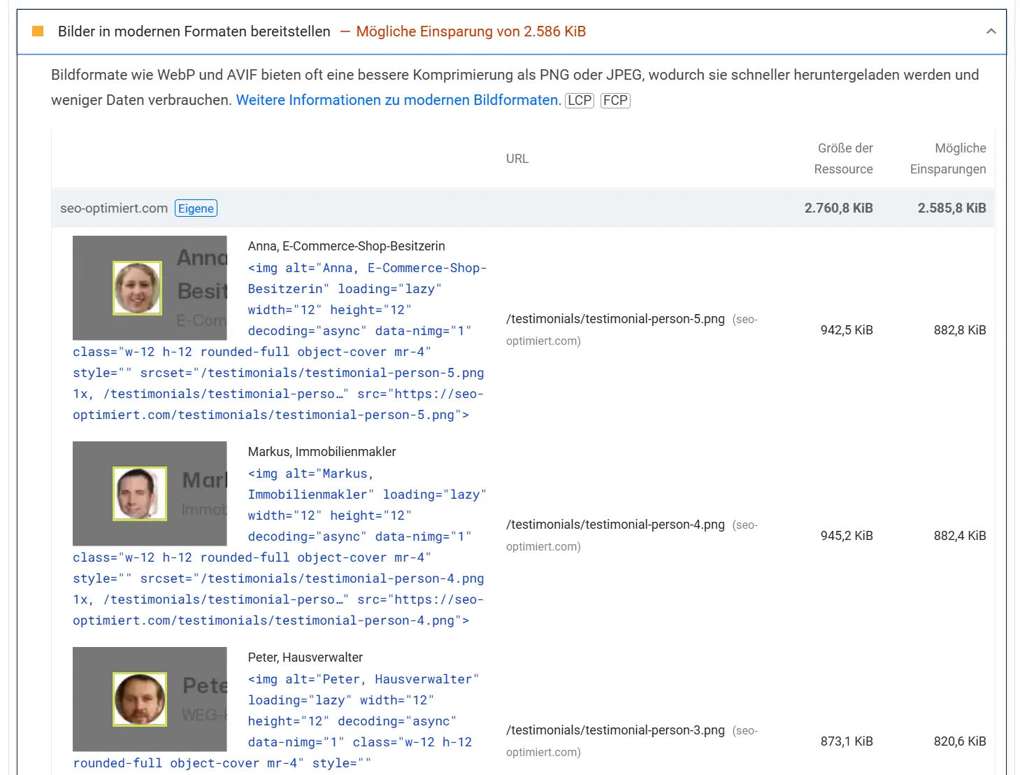Collapse the modern image formats audit chevron
The image size is (1020, 775).
[991, 31]
